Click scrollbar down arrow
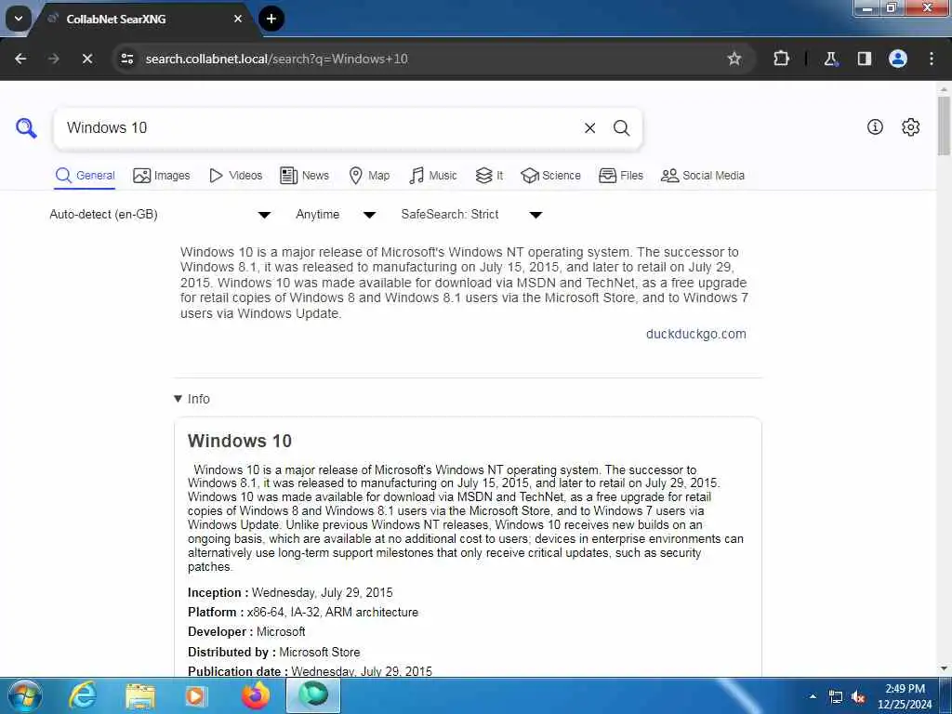Image resolution: width=952 pixels, height=714 pixels. click(944, 668)
